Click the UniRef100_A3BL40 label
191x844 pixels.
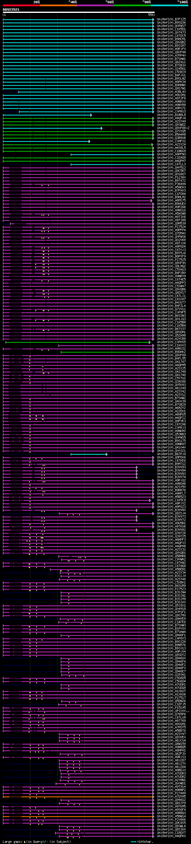[x=171, y=92]
